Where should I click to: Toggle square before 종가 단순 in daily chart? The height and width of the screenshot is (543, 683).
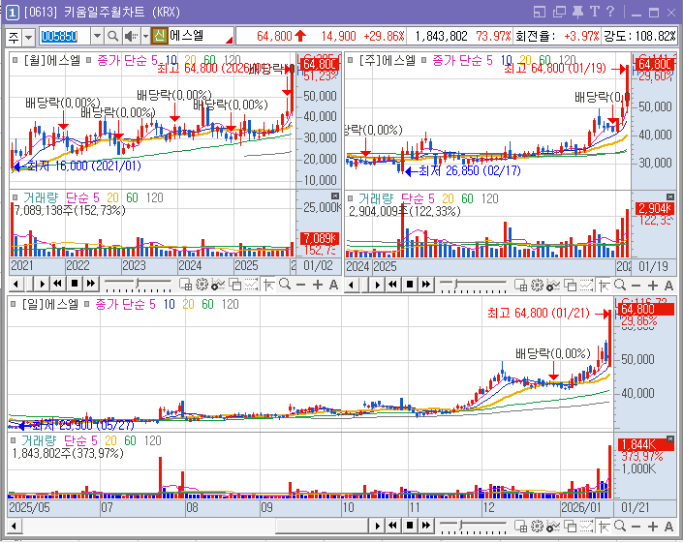(86, 304)
